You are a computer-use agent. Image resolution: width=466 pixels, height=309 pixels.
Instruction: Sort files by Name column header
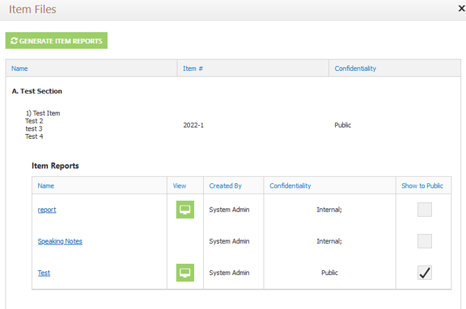(19, 69)
